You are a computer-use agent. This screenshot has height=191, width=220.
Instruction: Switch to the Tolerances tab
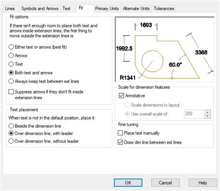pos(164,8)
